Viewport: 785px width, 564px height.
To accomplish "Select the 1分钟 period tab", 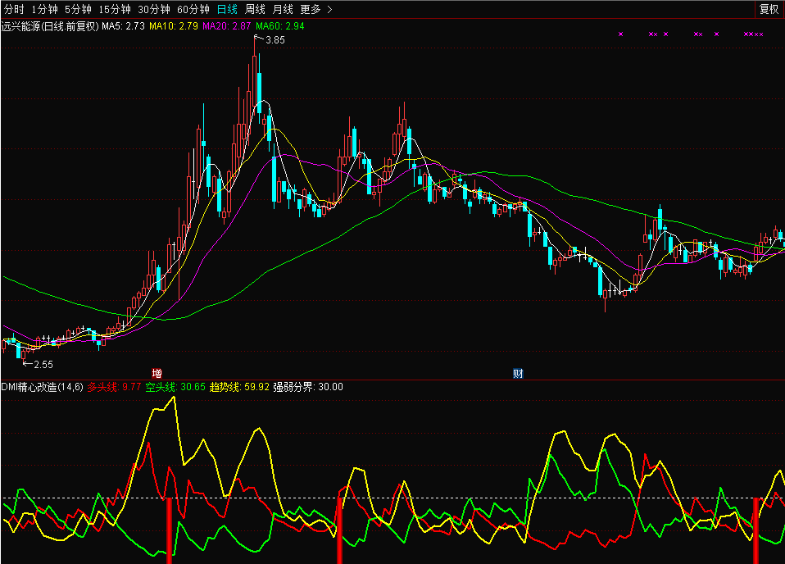I will click(44, 9).
